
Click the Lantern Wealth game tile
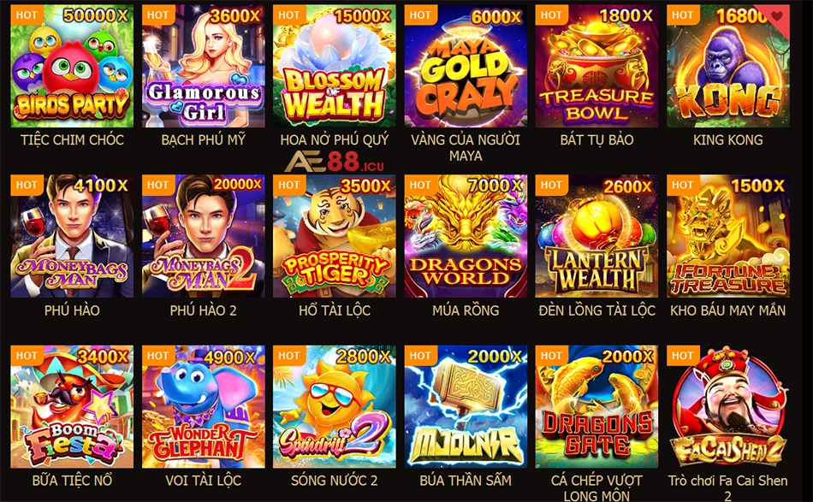pos(596,236)
